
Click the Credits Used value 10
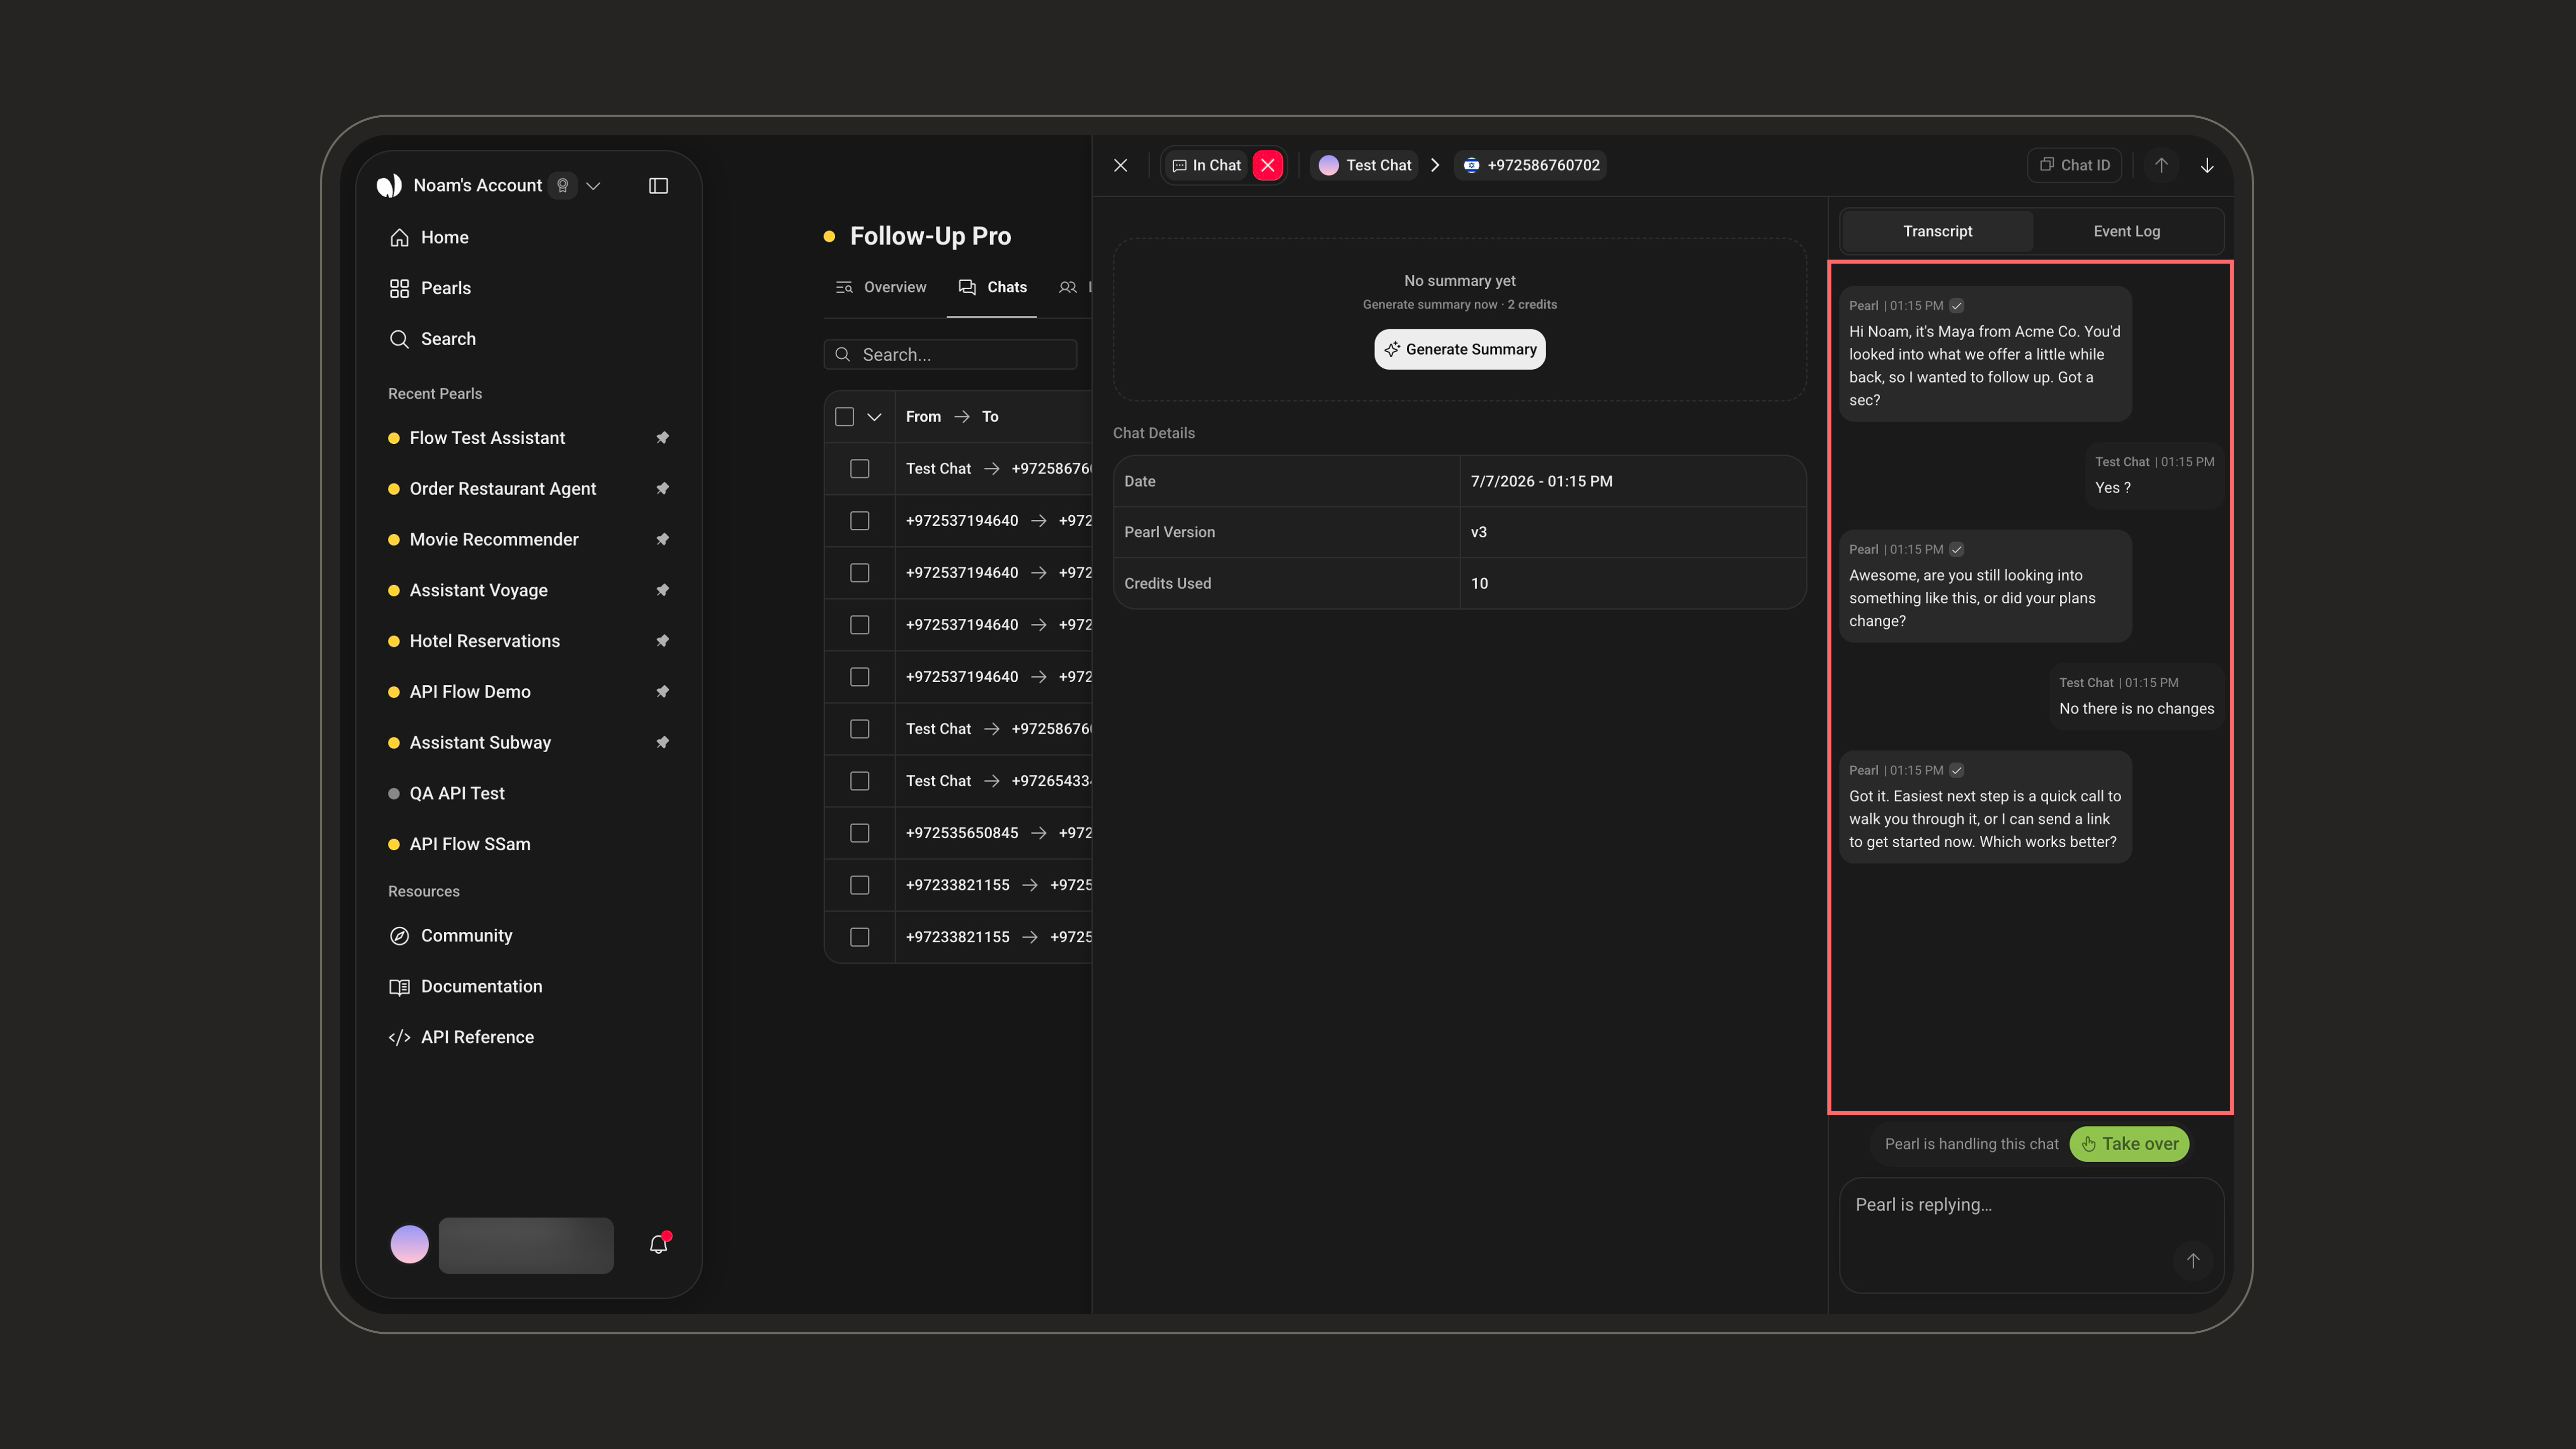(x=1479, y=584)
